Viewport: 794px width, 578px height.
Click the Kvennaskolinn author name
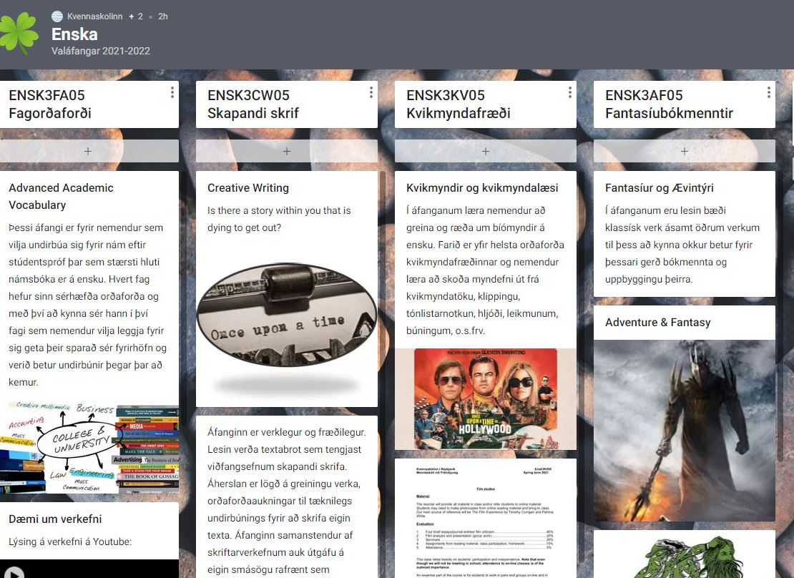tap(94, 16)
